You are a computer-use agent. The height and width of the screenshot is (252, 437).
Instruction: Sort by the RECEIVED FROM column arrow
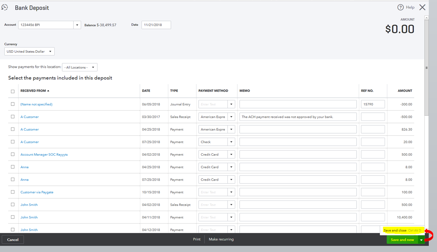pos(48,90)
